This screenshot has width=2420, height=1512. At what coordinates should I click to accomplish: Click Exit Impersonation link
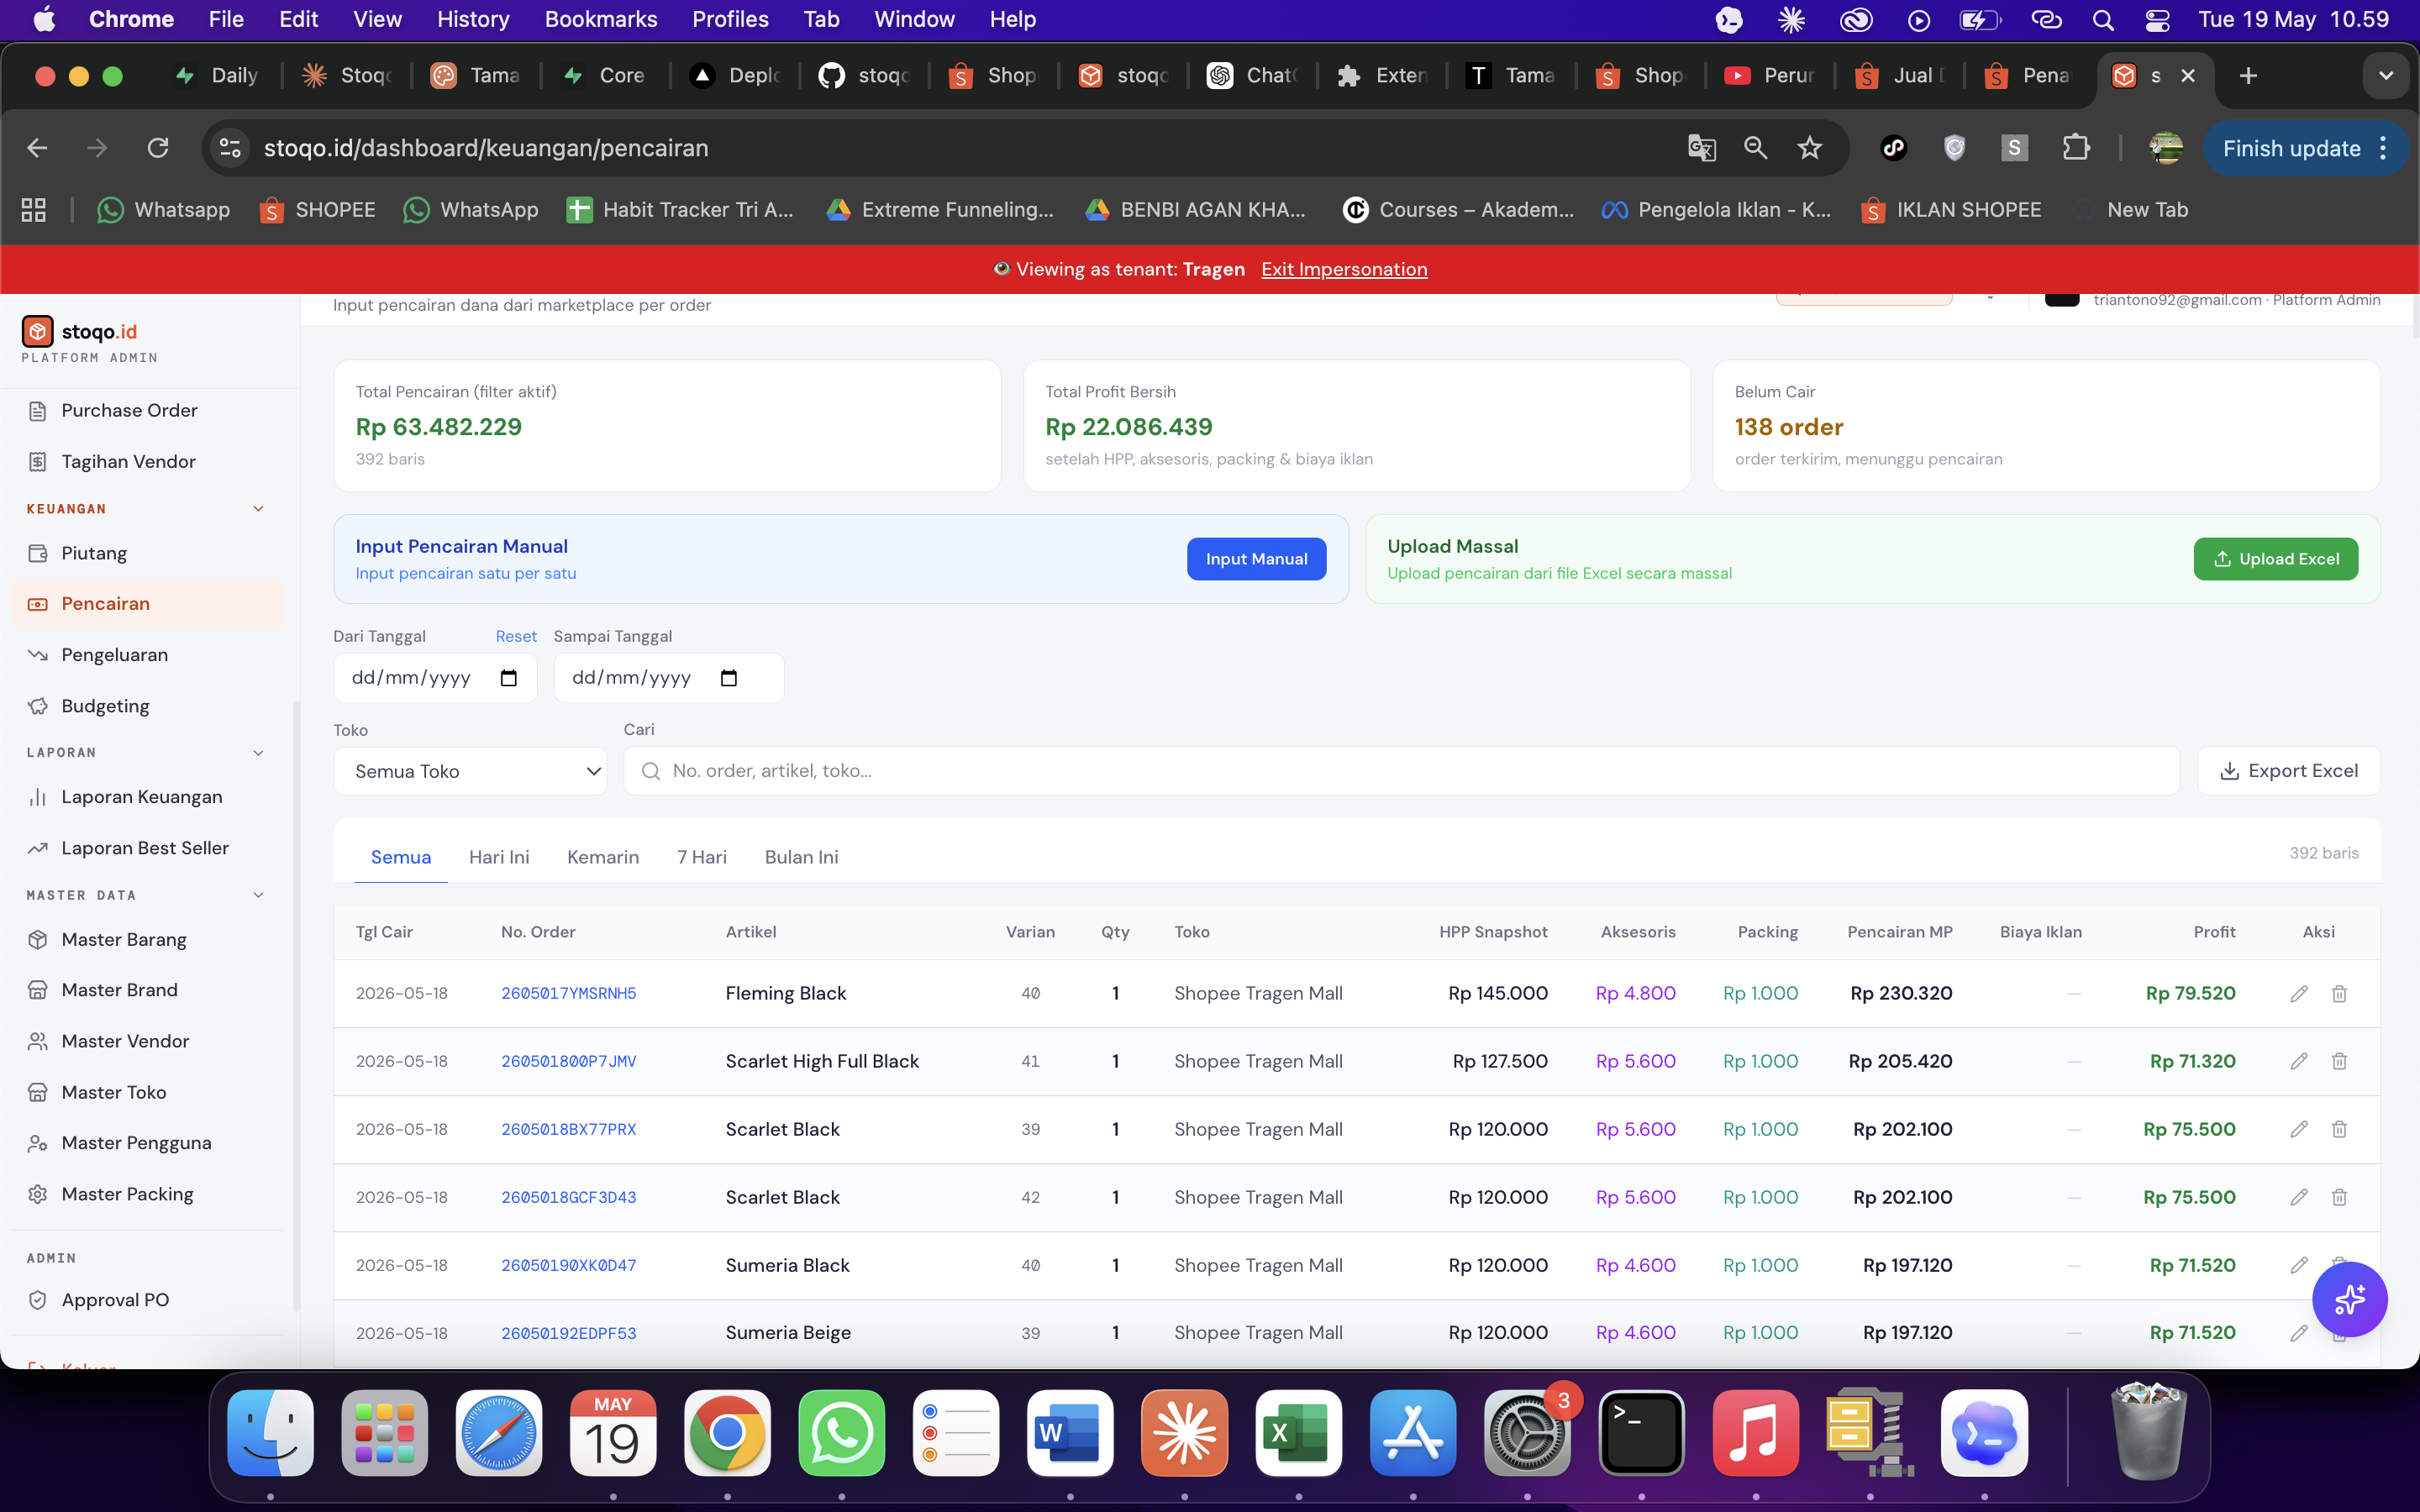tap(1344, 269)
